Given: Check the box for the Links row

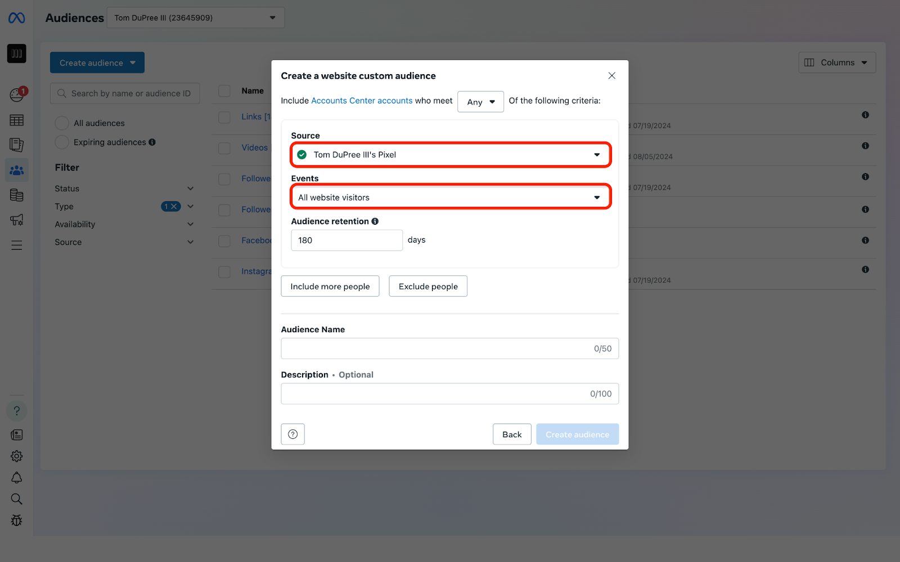Looking at the screenshot, I should tap(224, 117).
